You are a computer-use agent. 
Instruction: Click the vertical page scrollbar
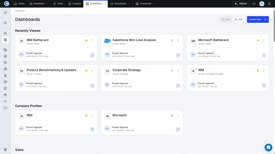pos(274,26)
